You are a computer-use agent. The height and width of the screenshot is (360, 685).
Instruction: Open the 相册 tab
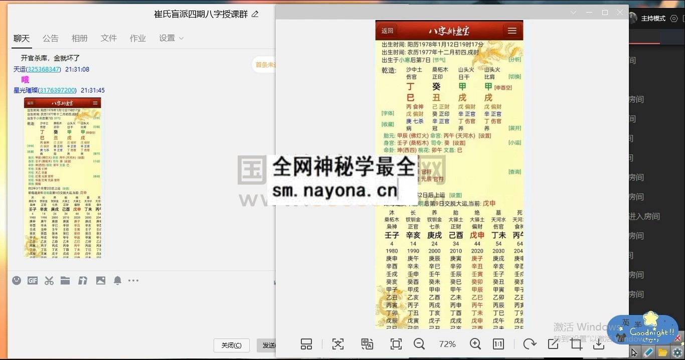coord(80,38)
